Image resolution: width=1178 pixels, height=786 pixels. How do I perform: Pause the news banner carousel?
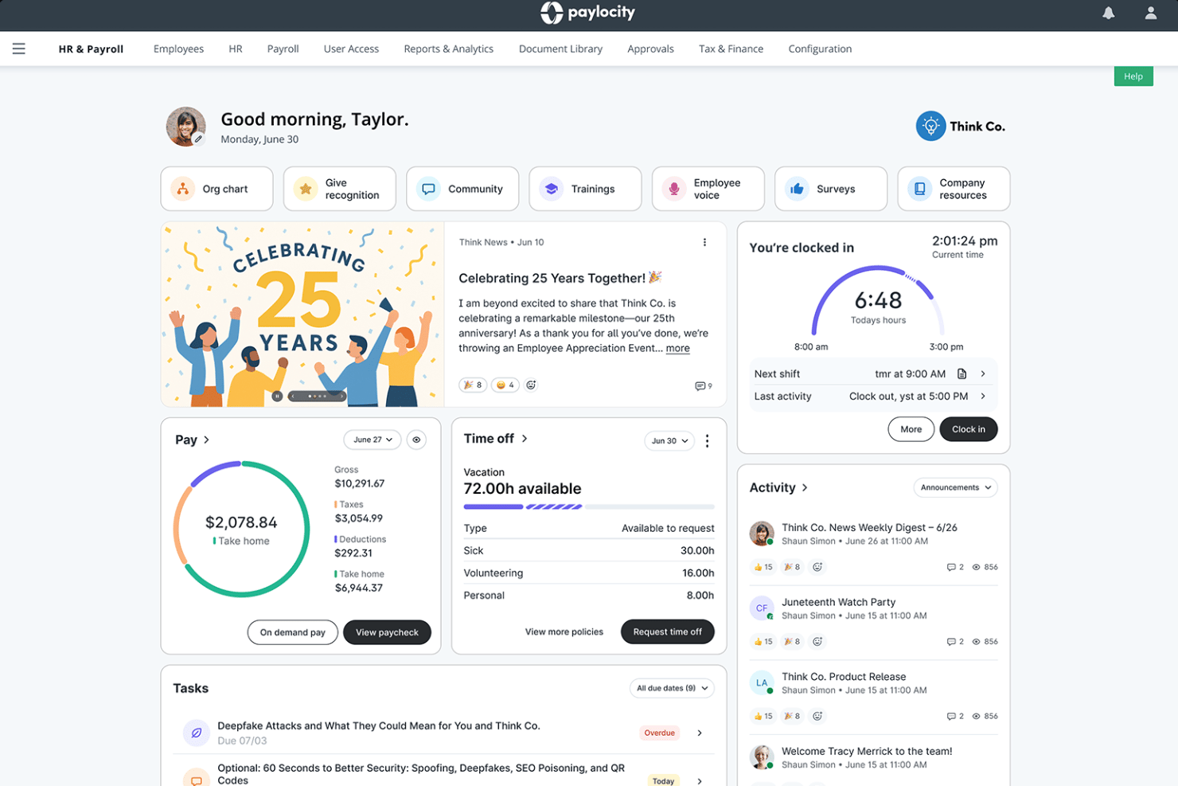click(x=277, y=396)
